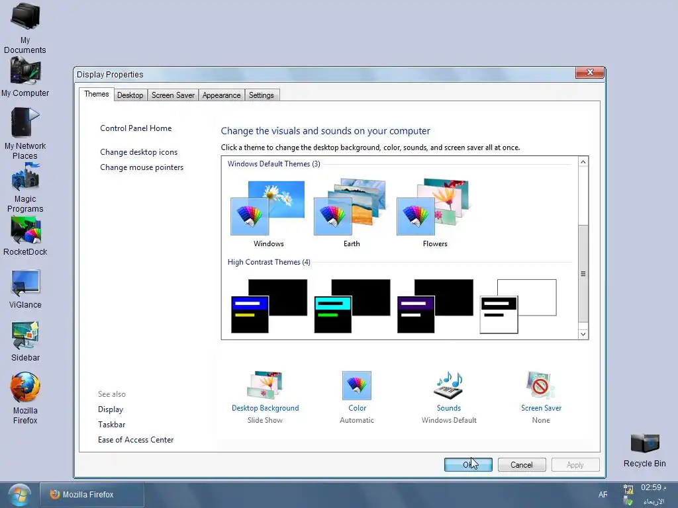
Task: Click the OK button
Action: [x=468, y=465]
